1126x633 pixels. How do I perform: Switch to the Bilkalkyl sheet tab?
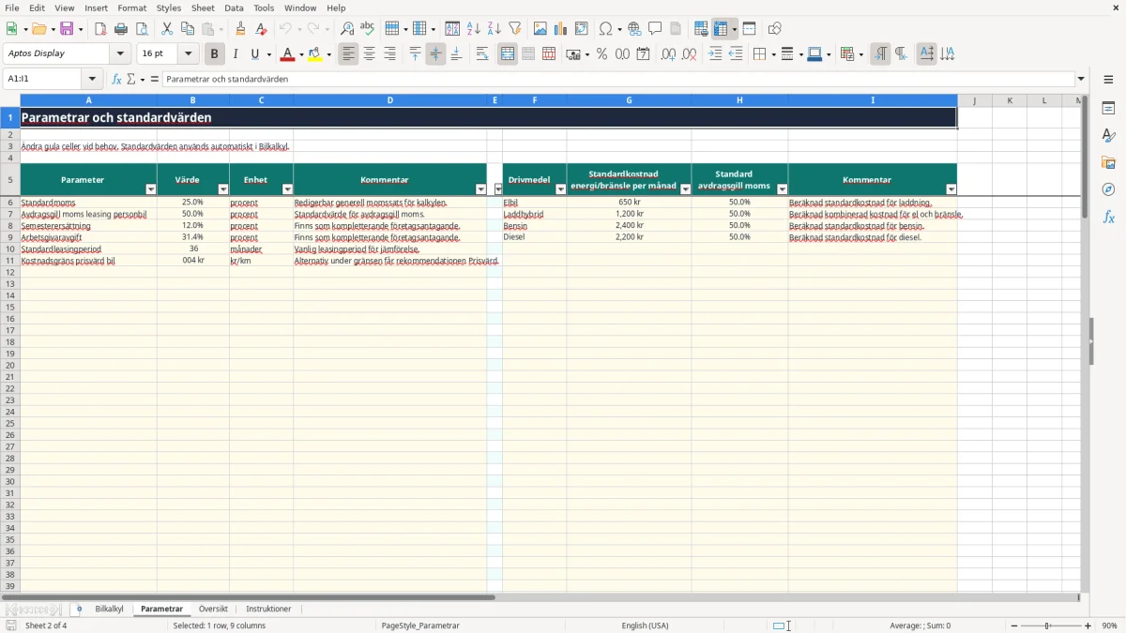[x=109, y=610]
